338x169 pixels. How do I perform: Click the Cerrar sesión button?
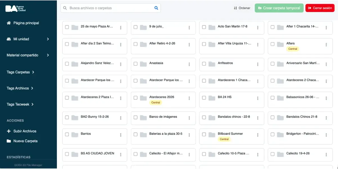320,8
